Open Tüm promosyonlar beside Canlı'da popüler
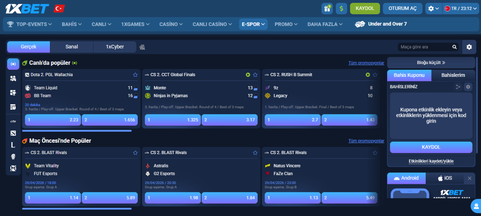 [366, 63]
